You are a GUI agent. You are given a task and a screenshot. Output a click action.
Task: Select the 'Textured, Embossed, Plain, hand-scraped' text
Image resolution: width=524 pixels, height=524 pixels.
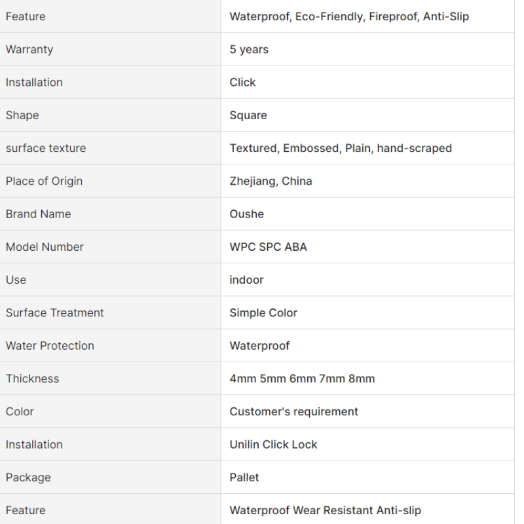tap(341, 148)
